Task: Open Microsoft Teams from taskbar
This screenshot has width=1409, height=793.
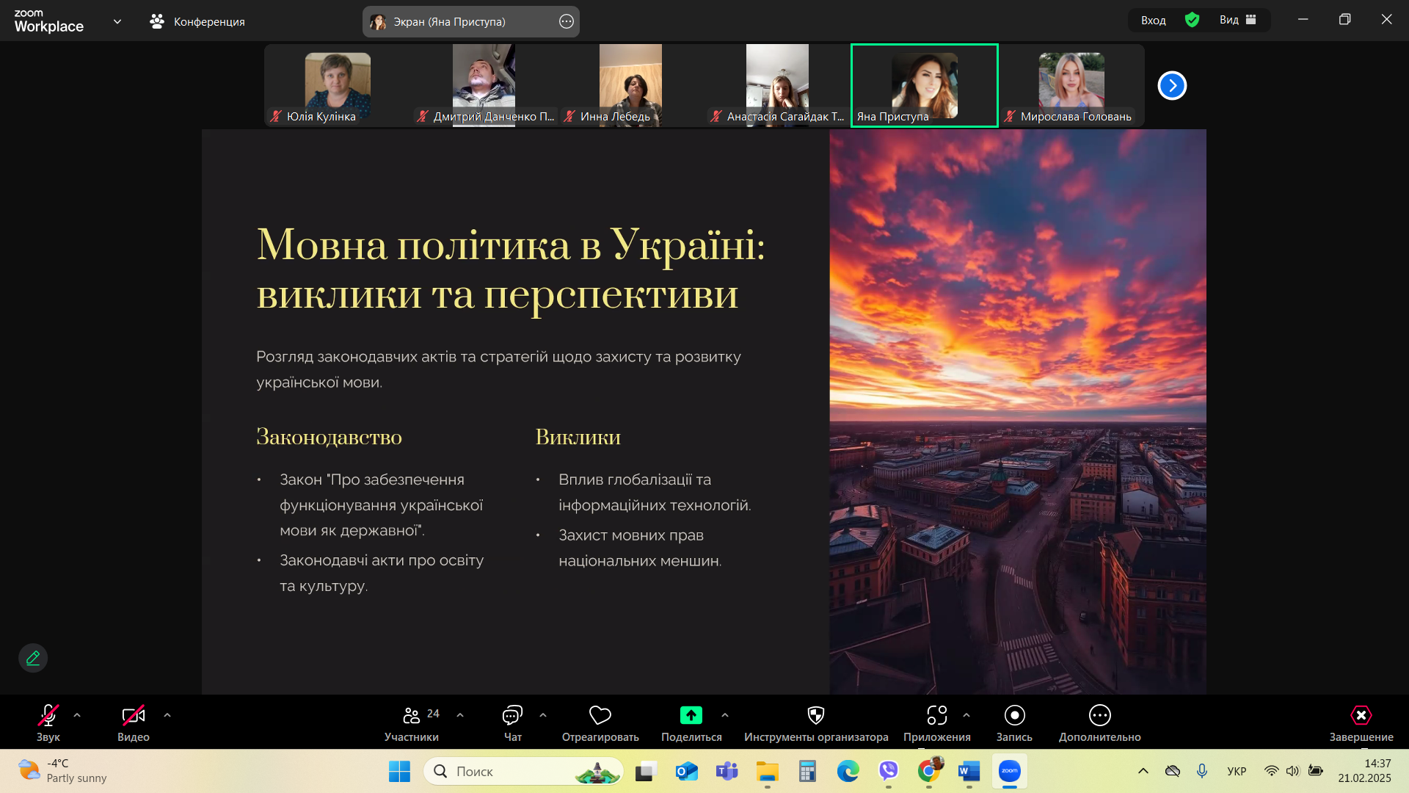Action: point(727,771)
